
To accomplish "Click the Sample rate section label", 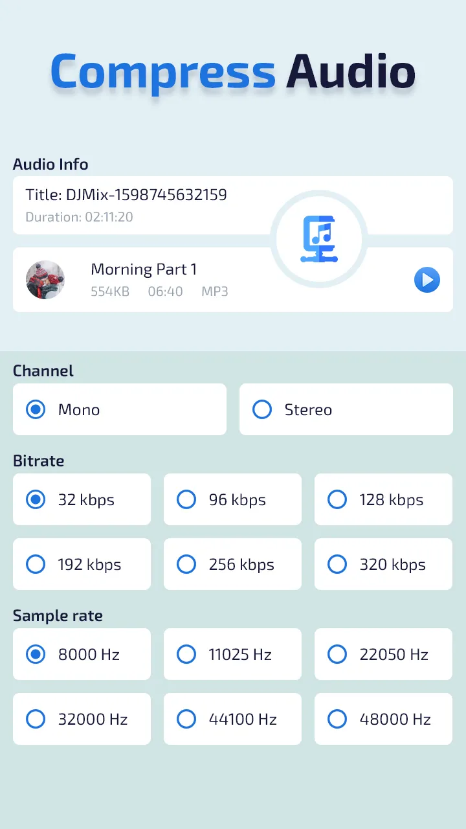I will point(58,615).
